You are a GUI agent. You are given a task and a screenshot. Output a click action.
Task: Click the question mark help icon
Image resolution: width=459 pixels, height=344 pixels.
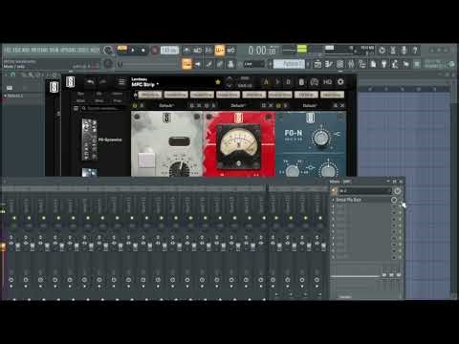pyautogui.click(x=415, y=51)
